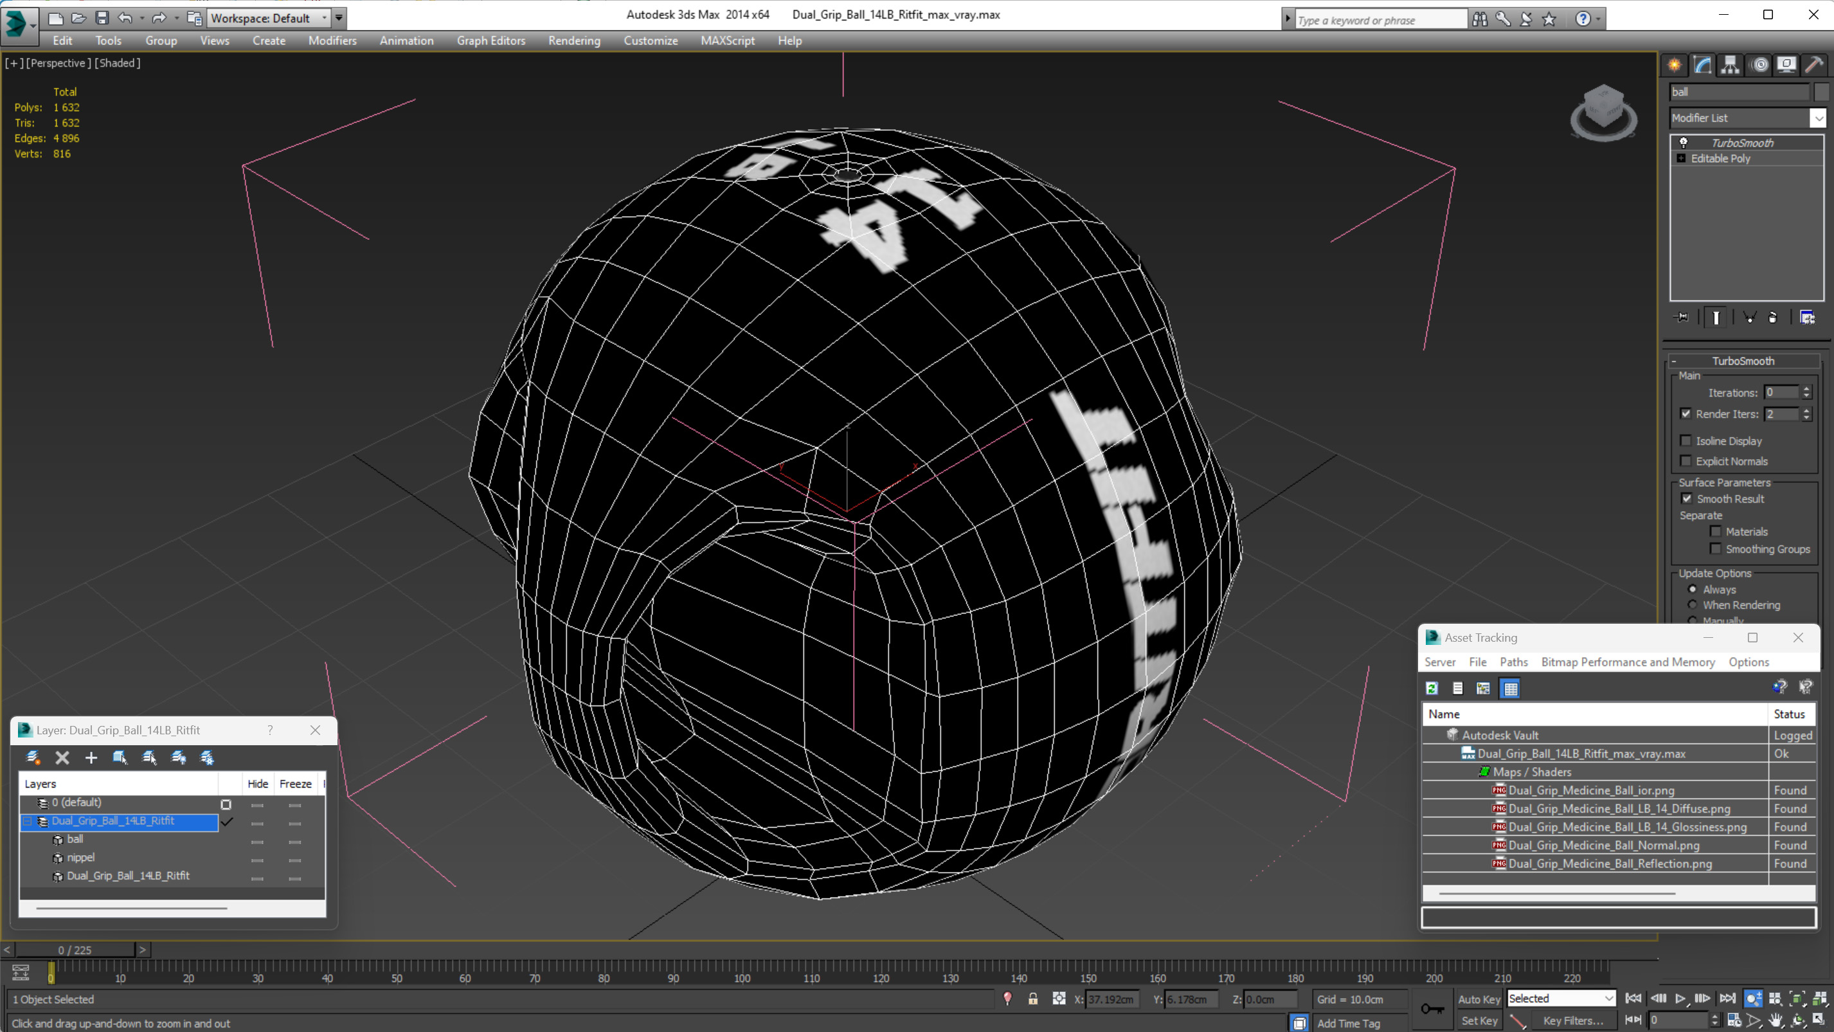Image resolution: width=1834 pixels, height=1032 pixels.
Task: Click the time slider 0 / 225 handle
Action: click(75, 950)
